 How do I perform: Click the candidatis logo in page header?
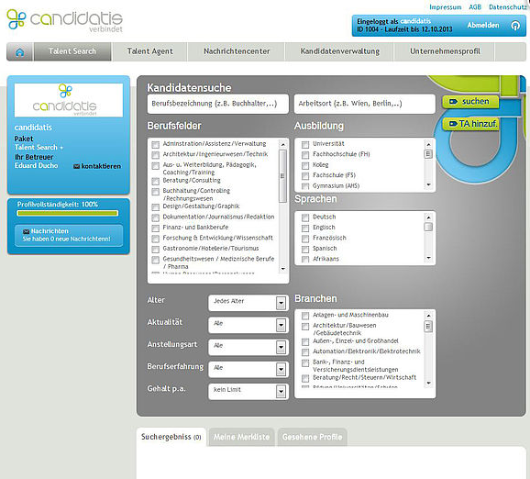(x=64, y=20)
